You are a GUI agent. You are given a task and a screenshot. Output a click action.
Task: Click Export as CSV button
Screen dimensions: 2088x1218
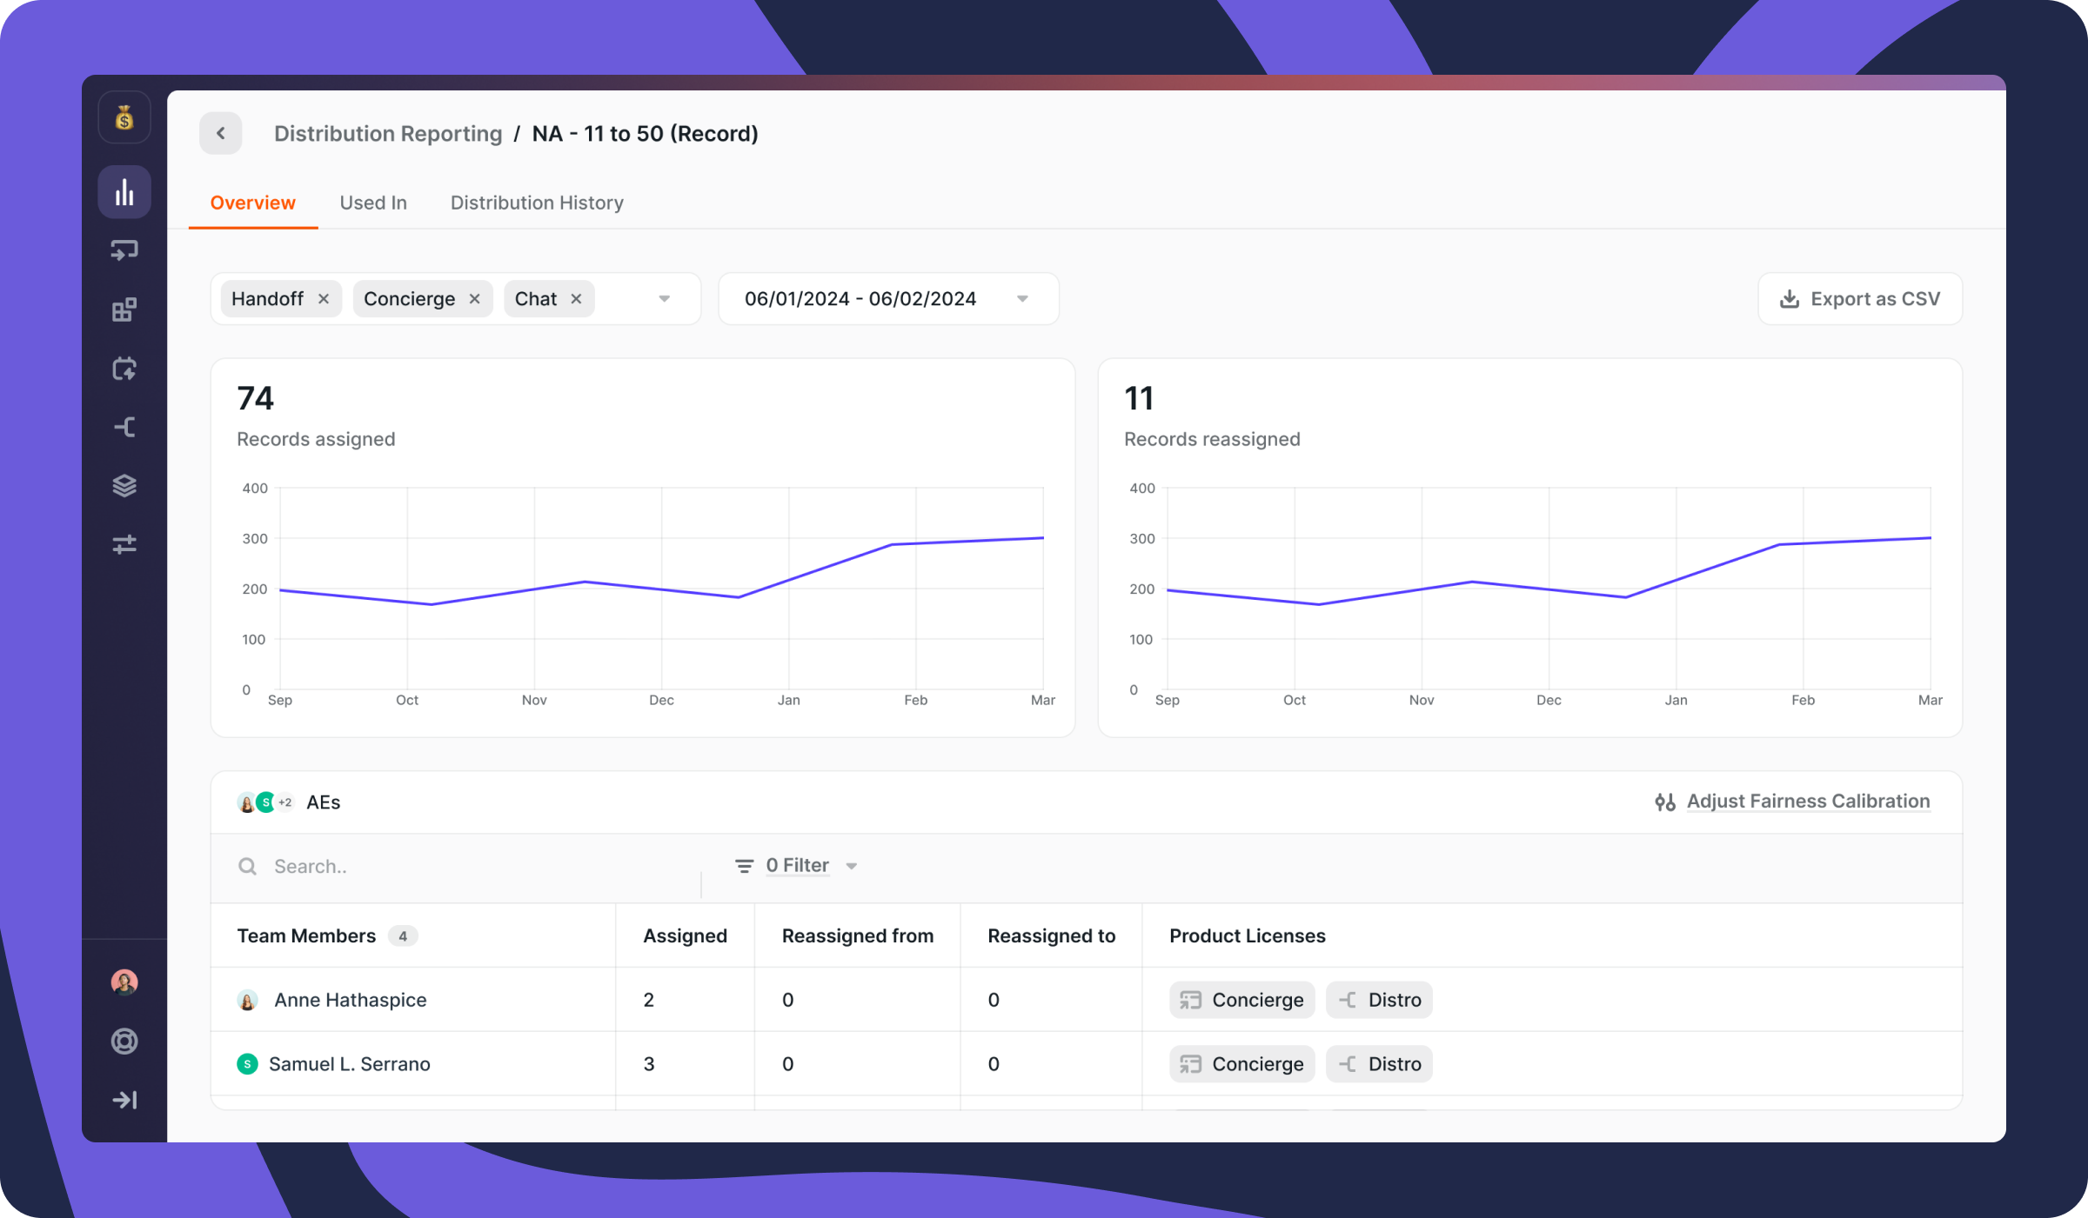tap(1860, 299)
